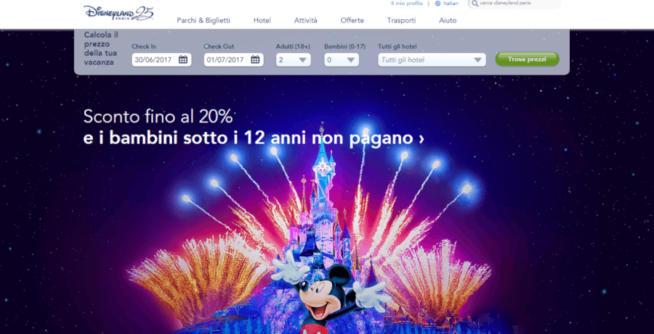Focus the cerca disneyland paris search box
This screenshot has width=654, height=334.
(512, 4)
